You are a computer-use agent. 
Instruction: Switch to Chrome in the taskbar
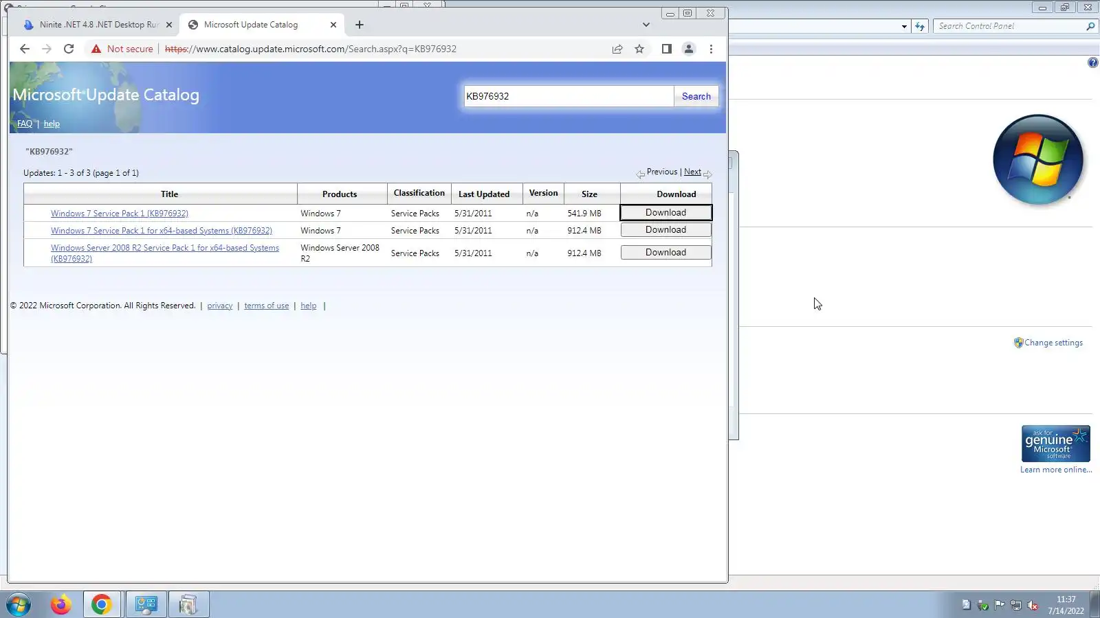(x=102, y=605)
